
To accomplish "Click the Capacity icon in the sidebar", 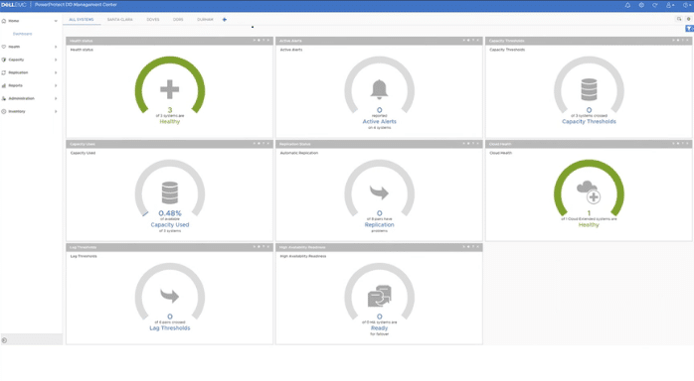I will (4, 60).
